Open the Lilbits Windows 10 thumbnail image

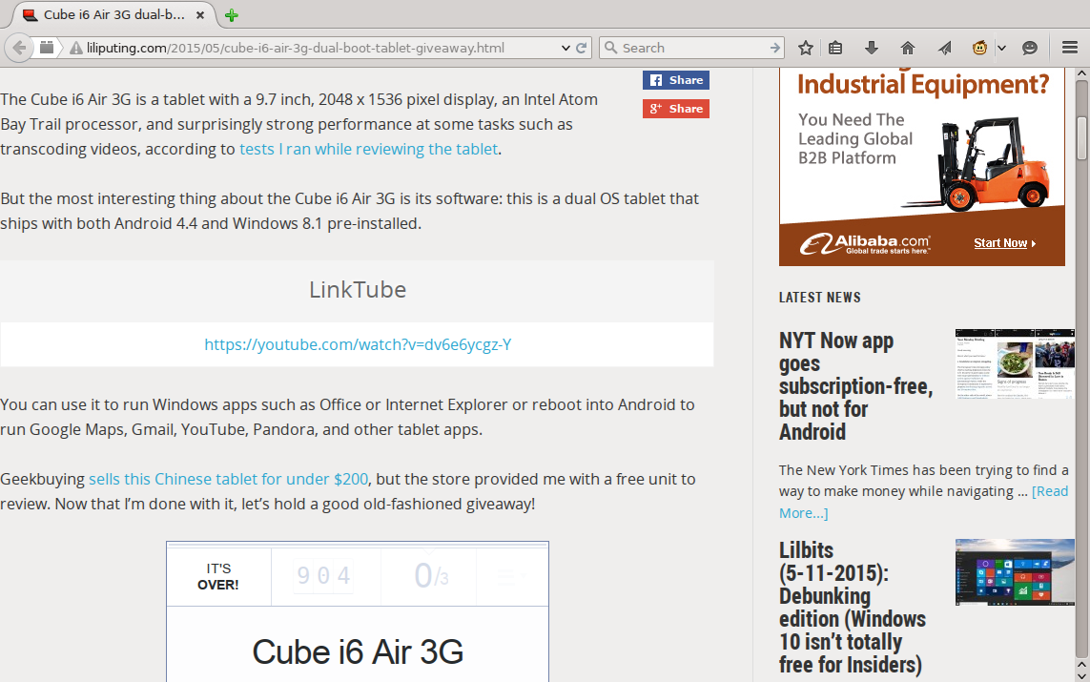(1015, 572)
